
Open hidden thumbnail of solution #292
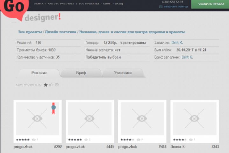(38, 119)
